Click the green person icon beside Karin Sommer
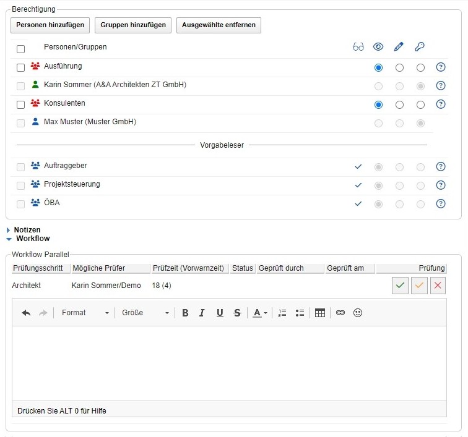 coord(35,85)
